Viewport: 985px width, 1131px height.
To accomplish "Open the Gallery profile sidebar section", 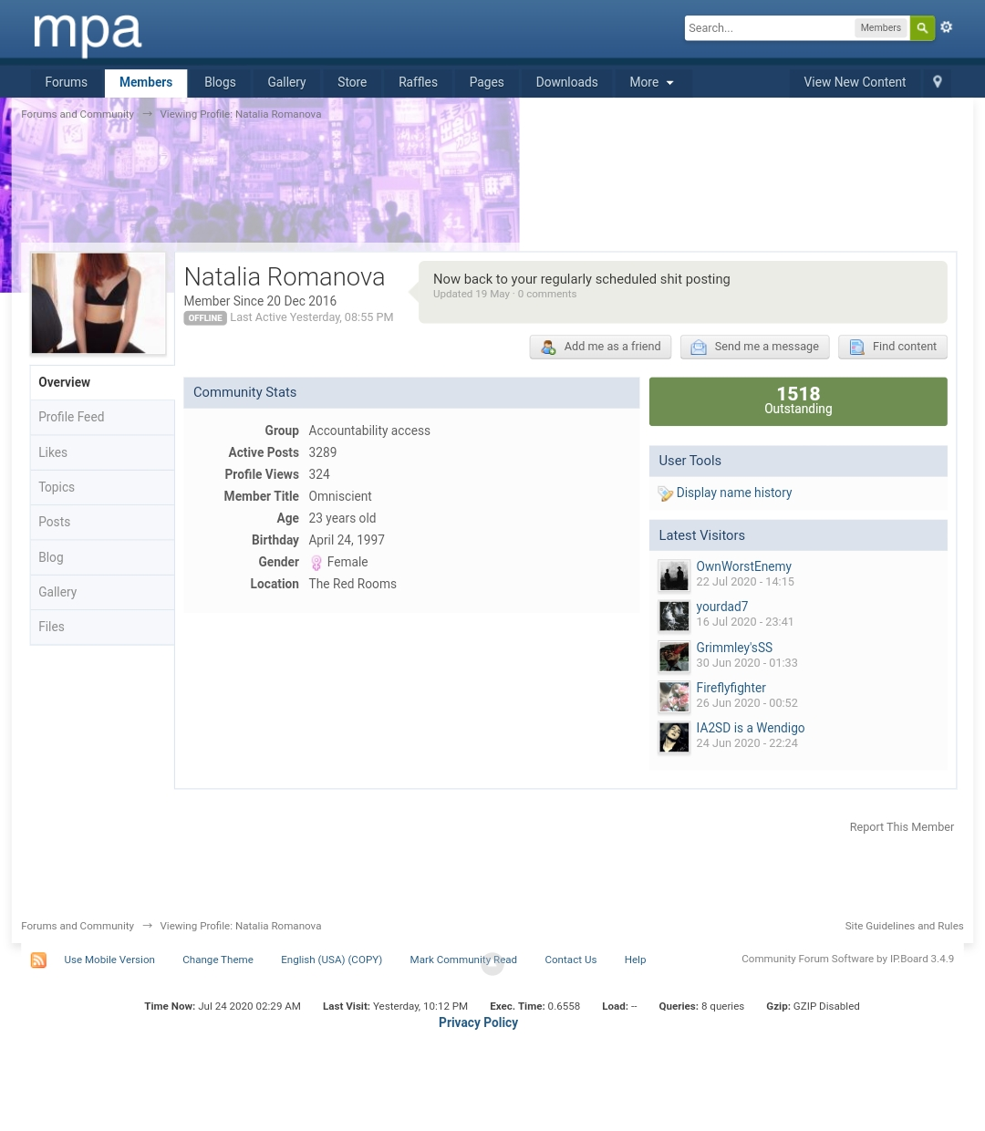I will click(x=102, y=592).
